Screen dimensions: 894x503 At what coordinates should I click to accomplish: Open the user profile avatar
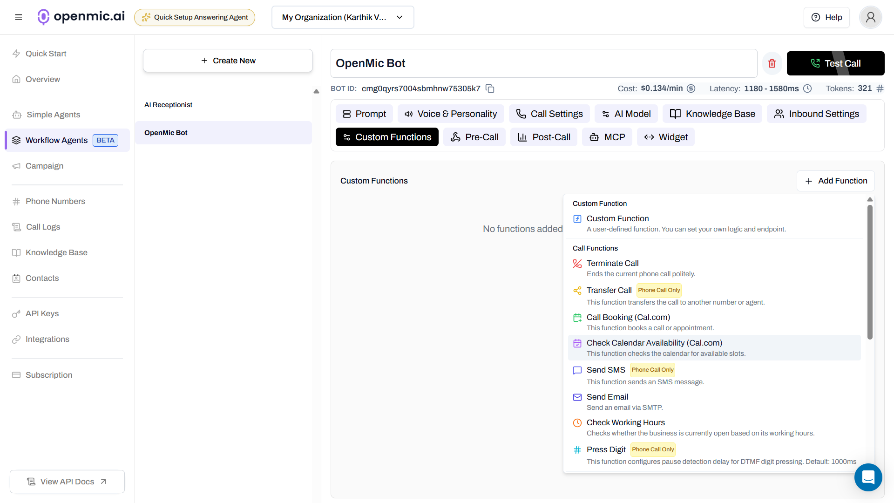(x=870, y=17)
